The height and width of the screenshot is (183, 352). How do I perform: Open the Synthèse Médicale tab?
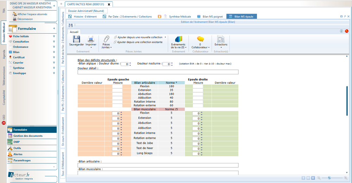pyautogui.click(x=181, y=16)
